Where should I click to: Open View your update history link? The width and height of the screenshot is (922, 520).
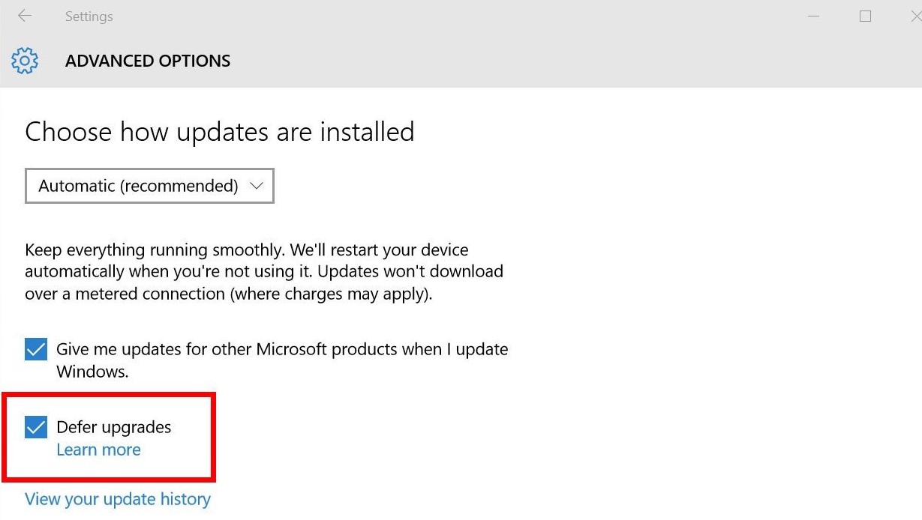pos(118,499)
